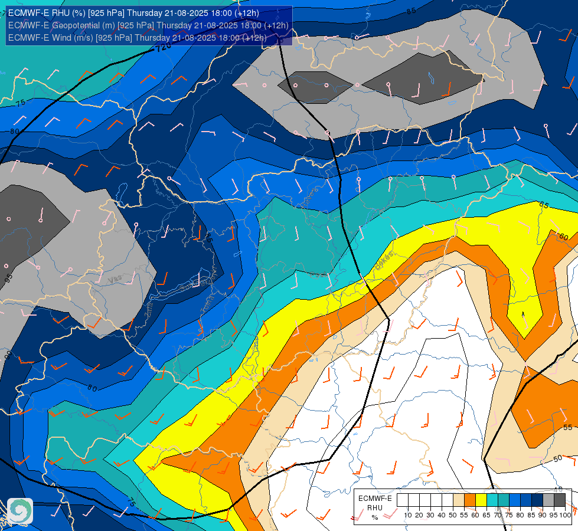Pick the teal 70–75 legend swatch

(504, 500)
